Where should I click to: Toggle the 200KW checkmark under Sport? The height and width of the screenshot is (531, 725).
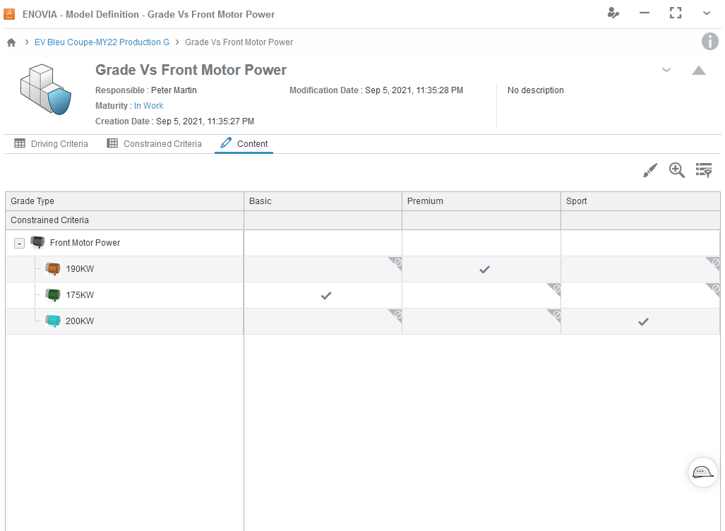(643, 322)
